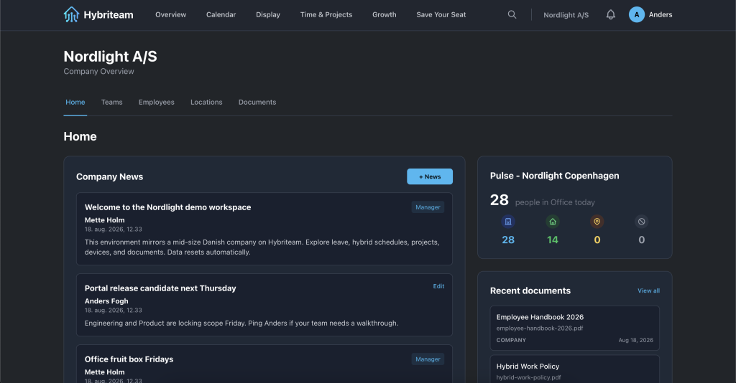This screenshot has height=383, width=736.
Task: View all recent documents
Action: point(649,290)
